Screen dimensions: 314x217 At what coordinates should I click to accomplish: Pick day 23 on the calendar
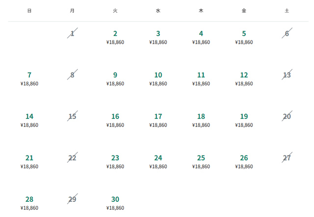pyautogui.click(x=115, y=162)
